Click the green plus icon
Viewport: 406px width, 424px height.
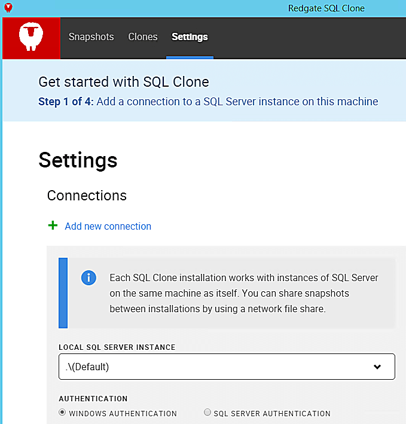tap(53, 225)
